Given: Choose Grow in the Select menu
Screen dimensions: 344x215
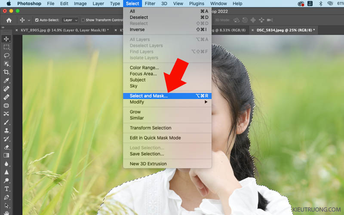Looking at the screenshot, I should 167,112.
